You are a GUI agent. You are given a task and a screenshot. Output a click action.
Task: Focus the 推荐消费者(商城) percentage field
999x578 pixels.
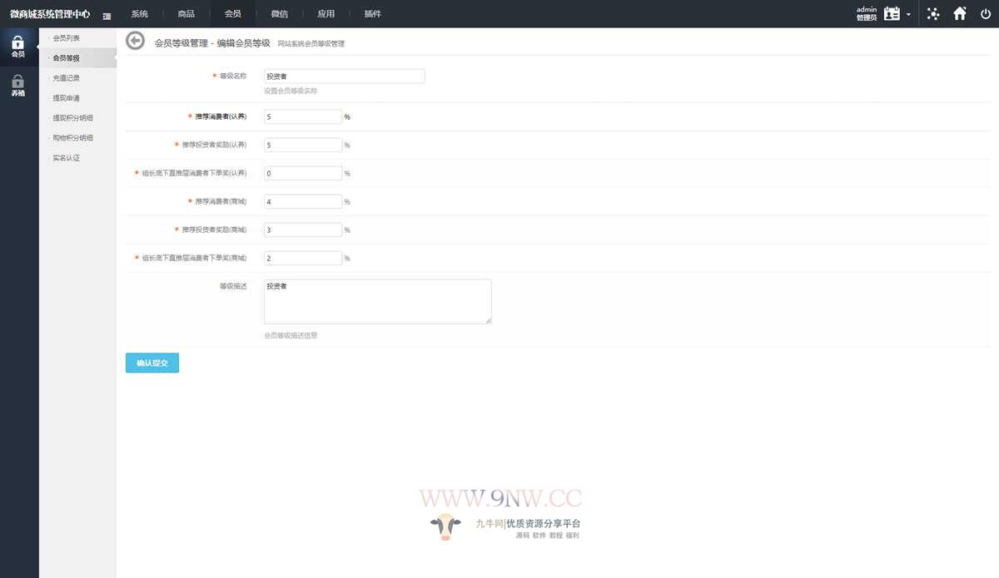point(303,201)
